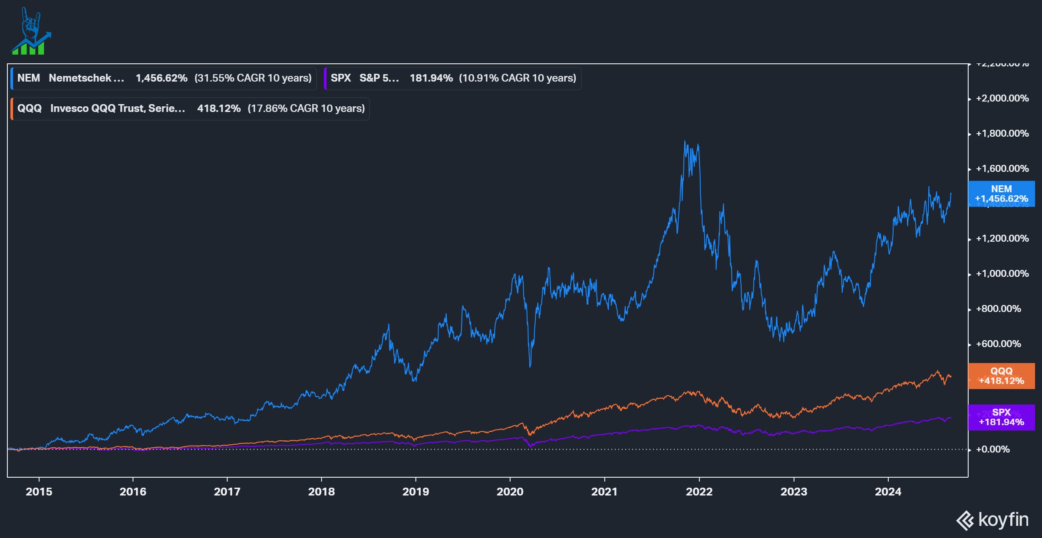This screenshot has height=538, width=1042.
Task: Click the rock-hand chart logo icon
Action: click(30, 31)
